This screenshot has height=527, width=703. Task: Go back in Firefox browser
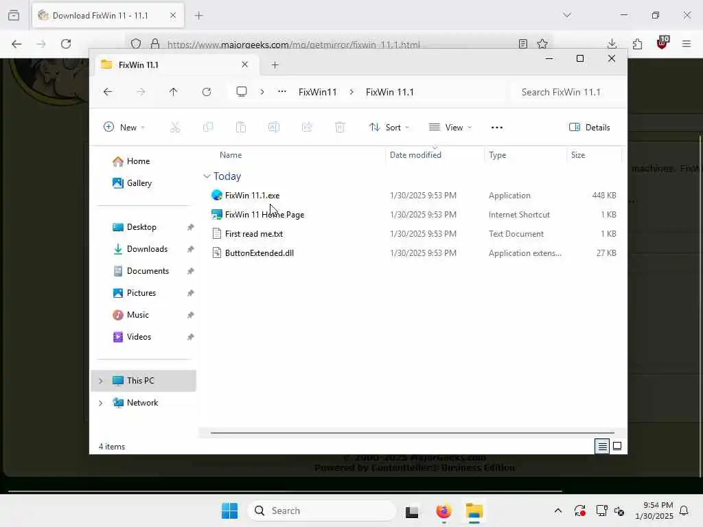[x=16, y=44]
